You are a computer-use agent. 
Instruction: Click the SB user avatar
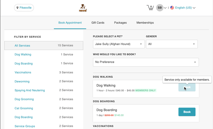click(160, 8)
